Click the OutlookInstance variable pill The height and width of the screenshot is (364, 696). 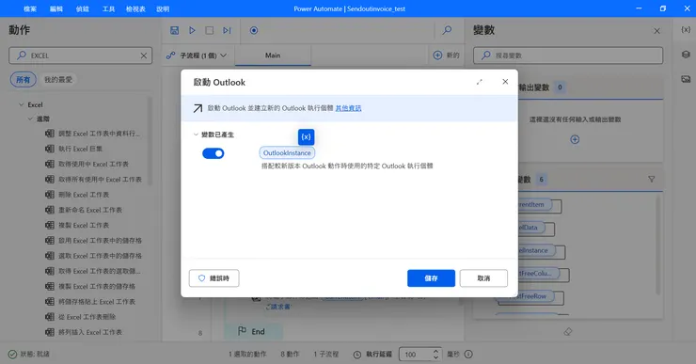click(287, 152)
